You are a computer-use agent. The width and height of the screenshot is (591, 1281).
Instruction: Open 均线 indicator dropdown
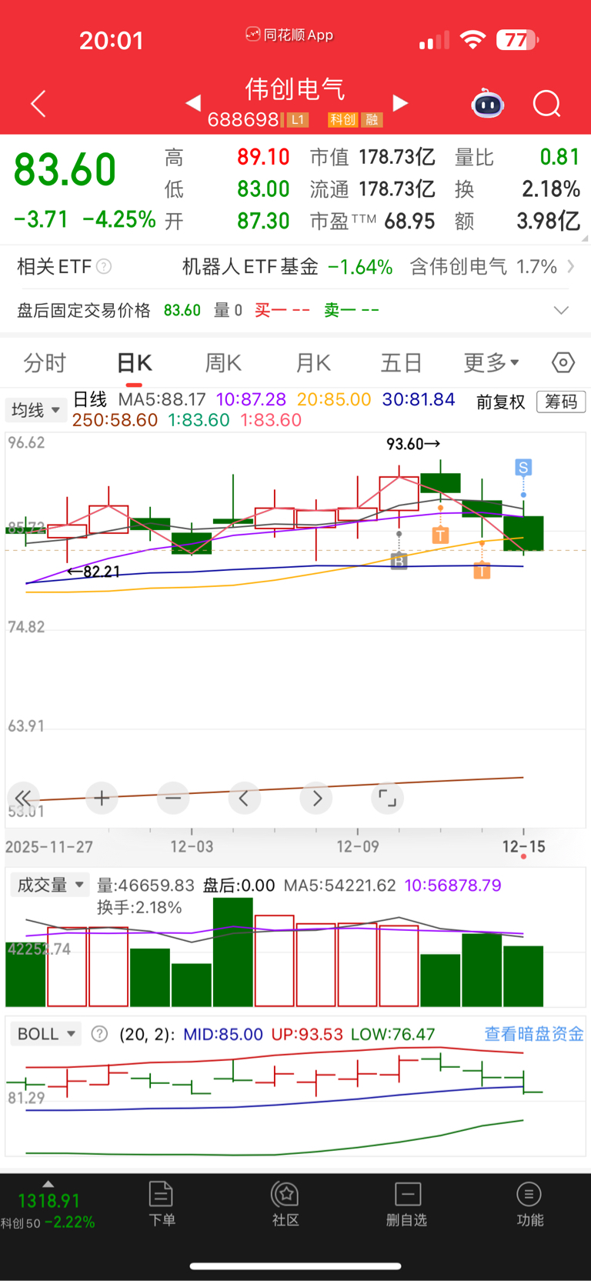(x=35, y=410)
